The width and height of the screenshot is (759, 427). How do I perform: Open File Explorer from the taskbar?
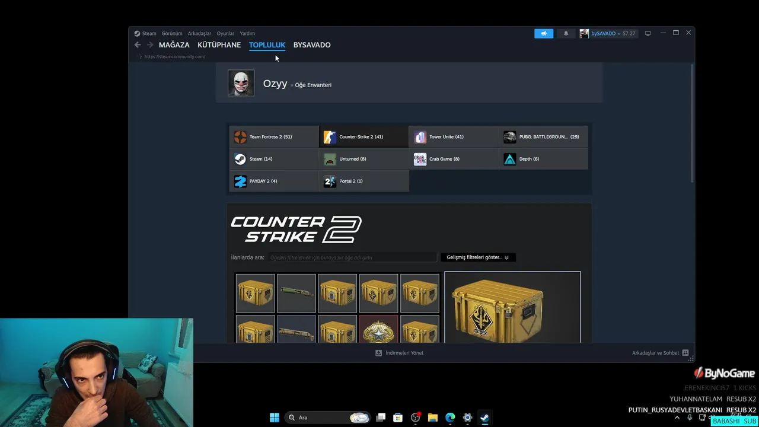coord(433,418)
